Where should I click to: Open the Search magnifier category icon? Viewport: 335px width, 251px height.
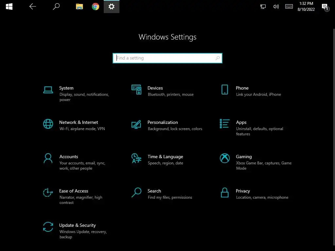(136, 192)
